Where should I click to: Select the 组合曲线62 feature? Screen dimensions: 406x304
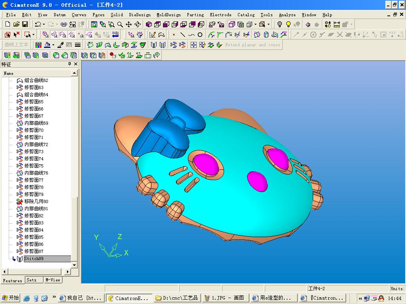click(36, 80)
